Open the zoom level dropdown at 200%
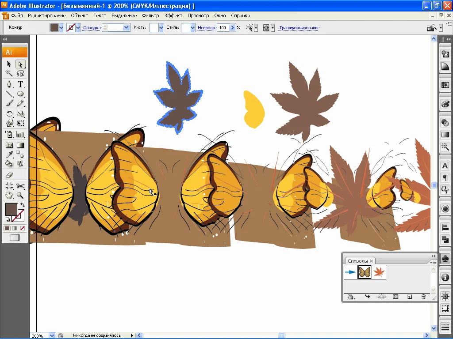The height and width of the screenshot is (339, 453). tap(52, 335)
